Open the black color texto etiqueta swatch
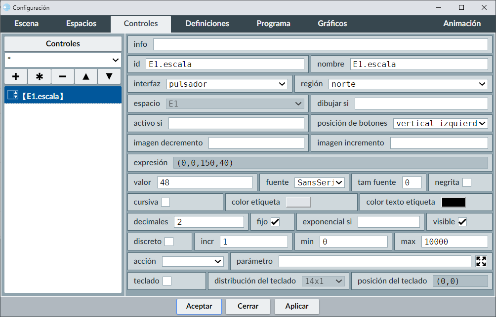This screenshot has width=496, height=317. 453,202
